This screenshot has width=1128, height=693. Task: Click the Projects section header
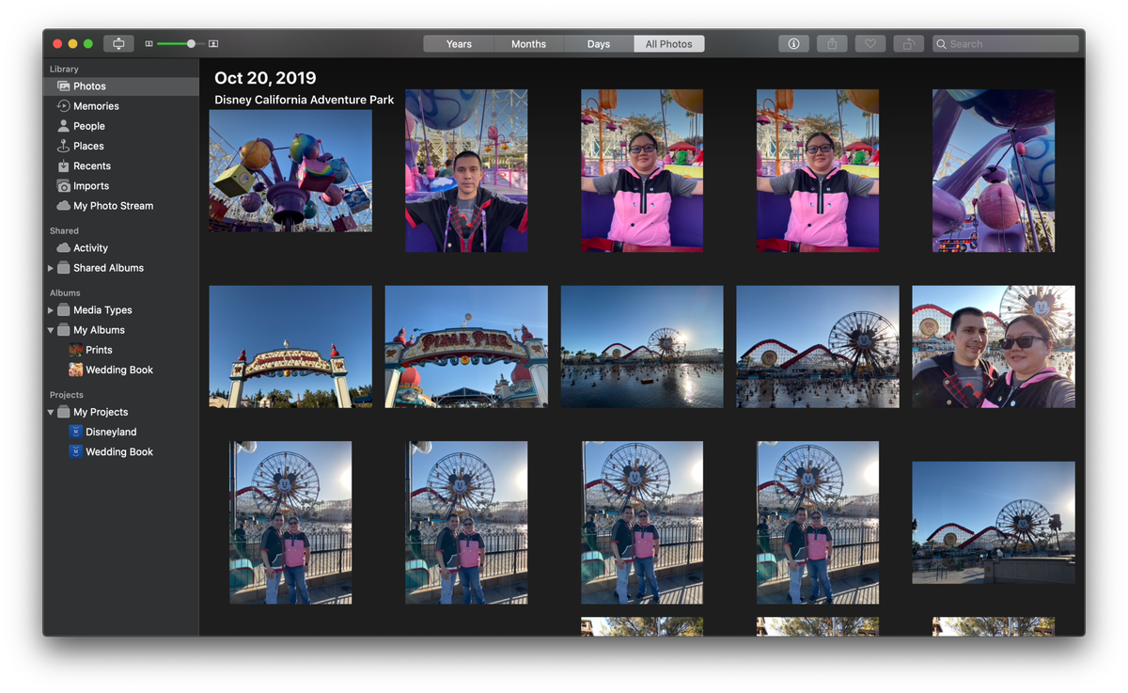67,395
